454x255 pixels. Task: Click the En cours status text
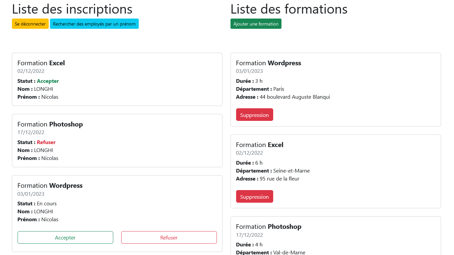(47, 204)
